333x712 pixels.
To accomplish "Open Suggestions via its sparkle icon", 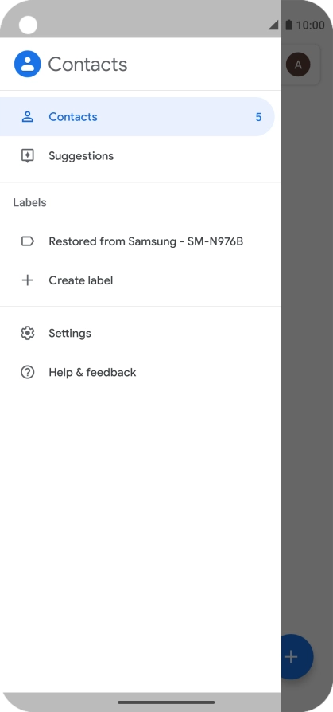I will coord(28,156).
